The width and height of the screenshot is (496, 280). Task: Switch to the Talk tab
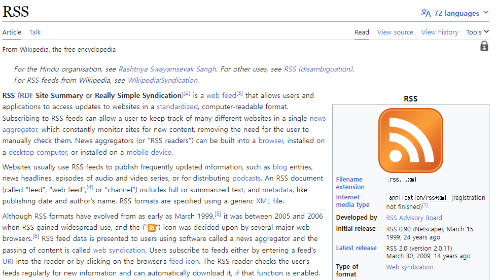(x=35, y=32)
